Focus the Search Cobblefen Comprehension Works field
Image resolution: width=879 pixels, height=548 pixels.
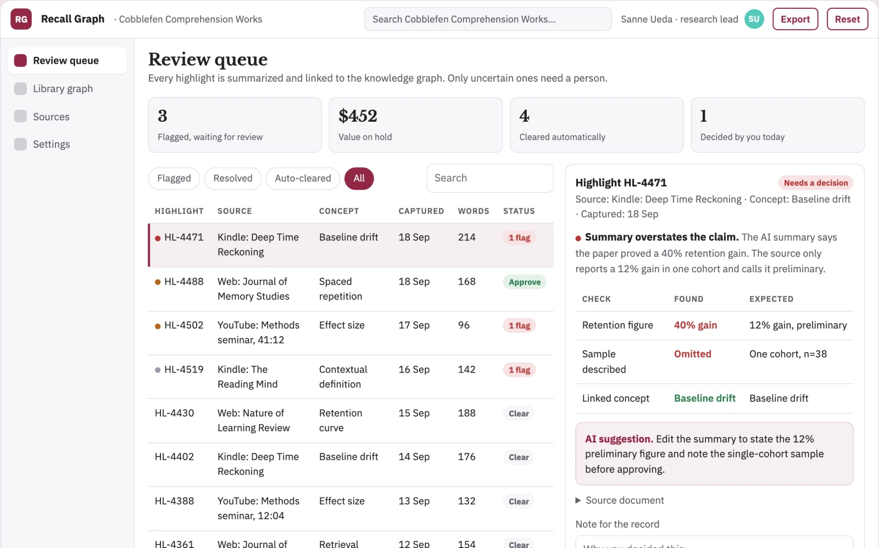pos(488,19)
